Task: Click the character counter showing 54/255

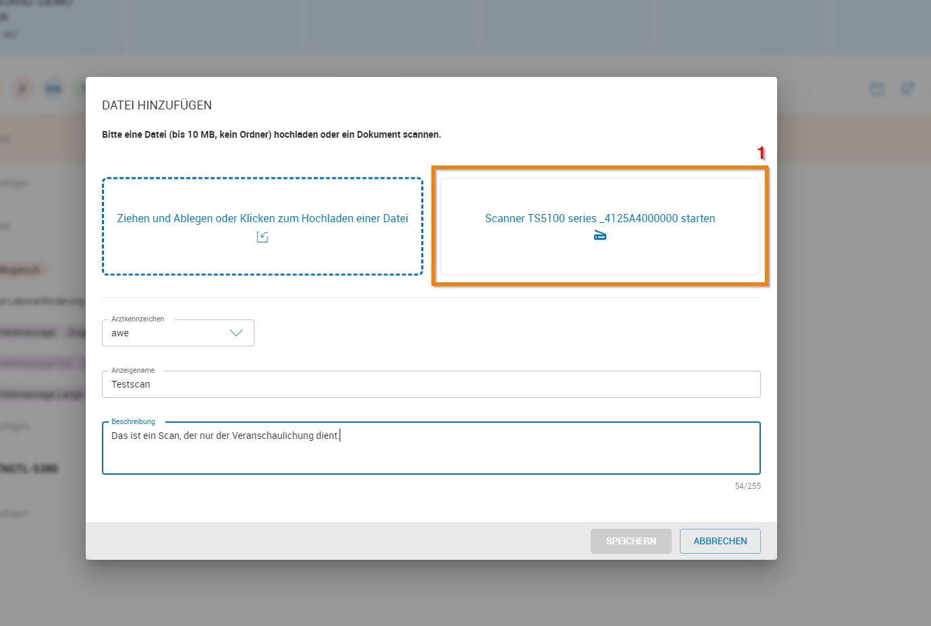Action: (748, 486)
